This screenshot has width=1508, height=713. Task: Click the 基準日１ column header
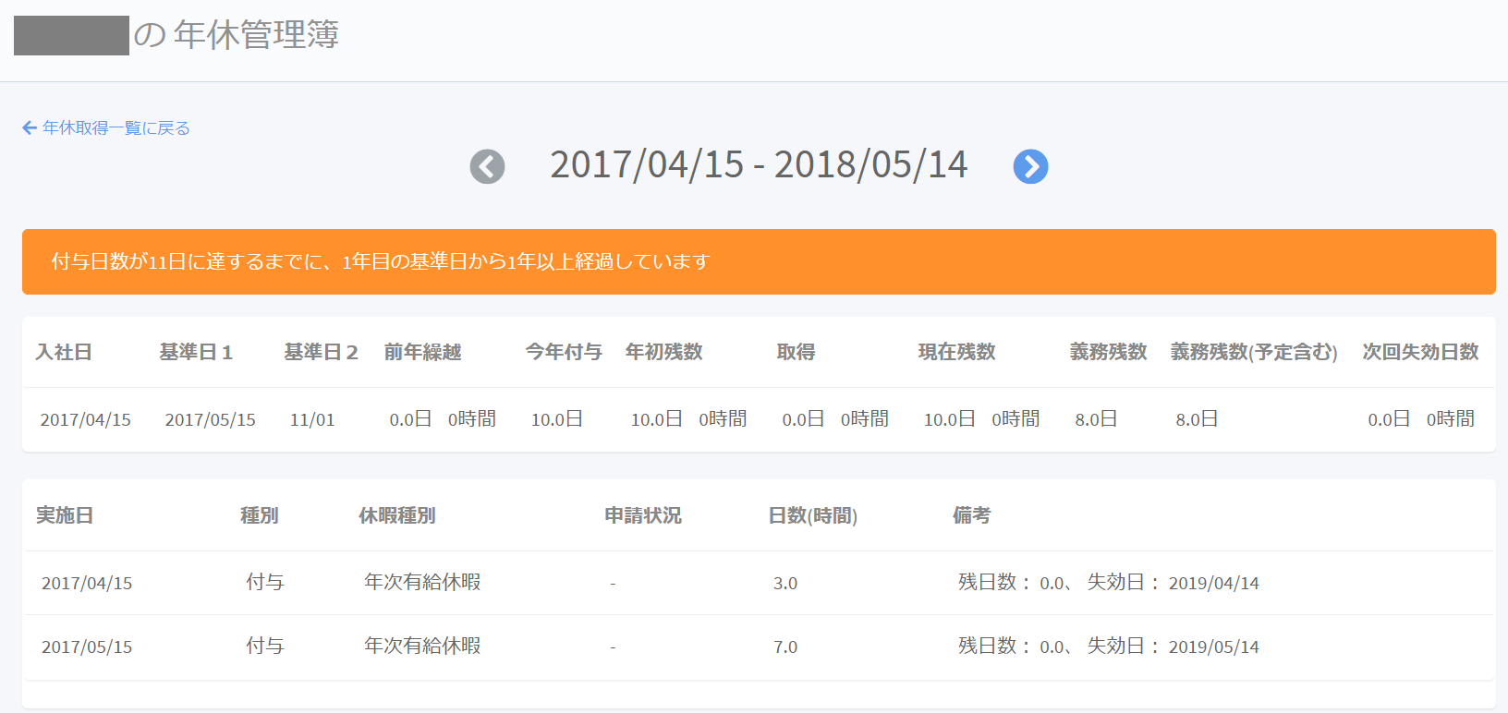(x=197, y=352)
